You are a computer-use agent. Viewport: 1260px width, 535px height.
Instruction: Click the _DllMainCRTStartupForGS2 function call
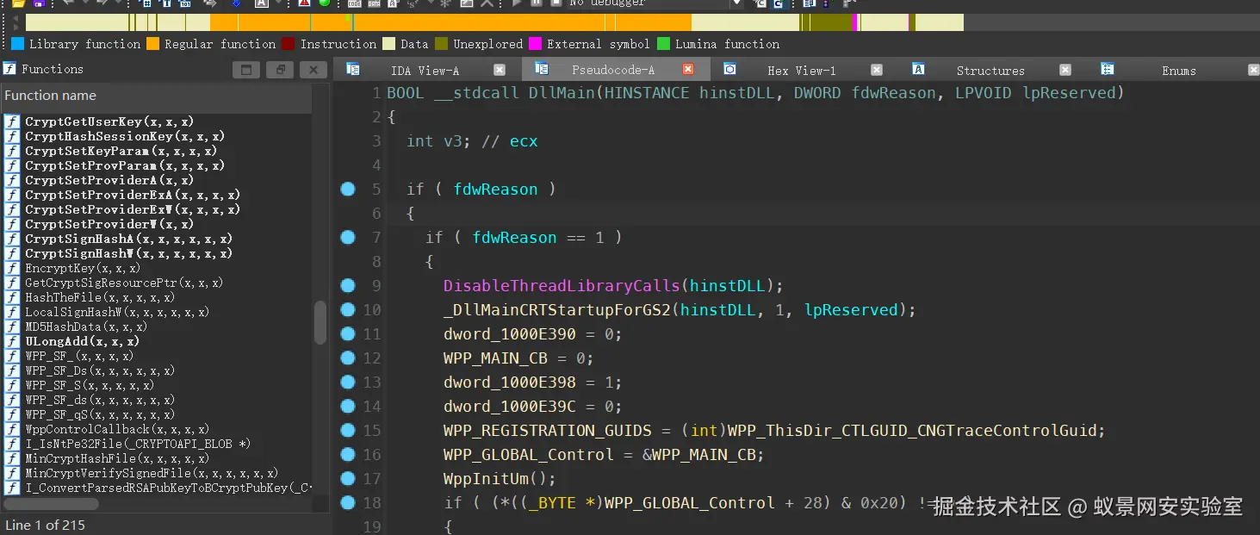(557, 310)
